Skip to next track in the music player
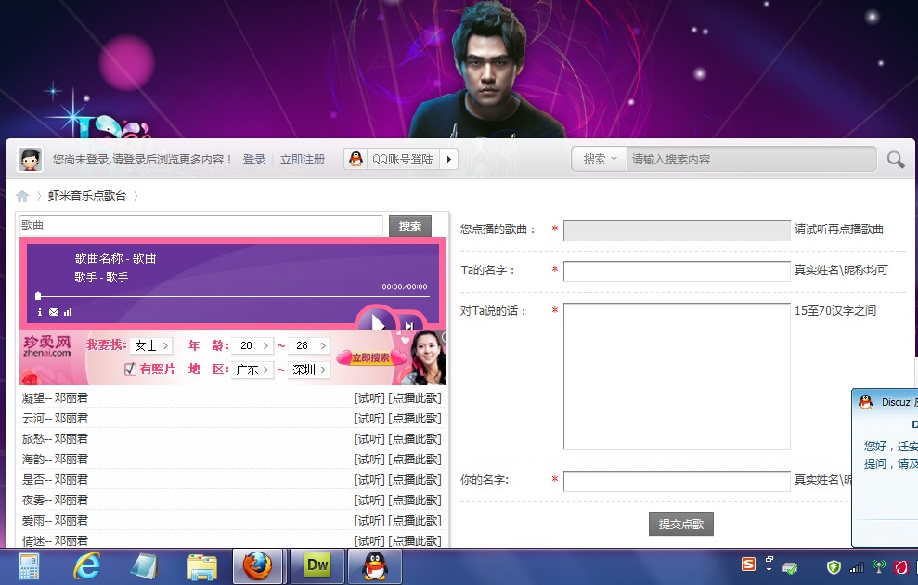Screen dimensions: 918x585 [x=408, y=326]
